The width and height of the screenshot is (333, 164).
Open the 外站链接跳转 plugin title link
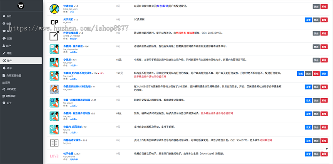[71, 33]
